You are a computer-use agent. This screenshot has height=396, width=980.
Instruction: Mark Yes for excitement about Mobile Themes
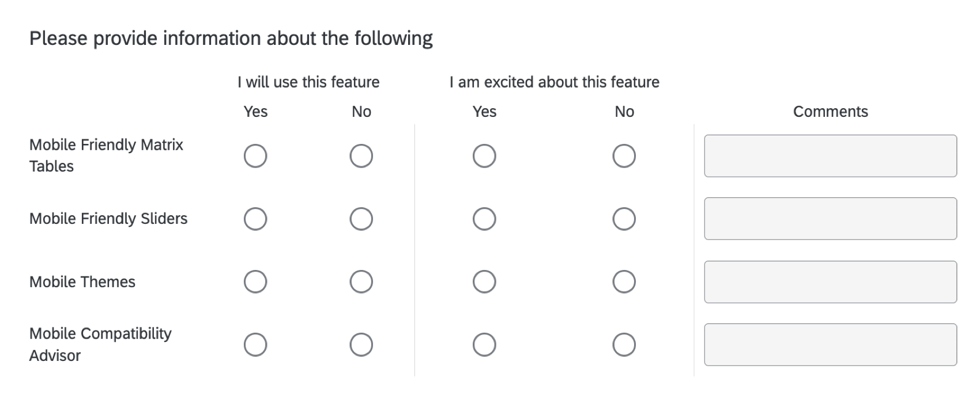click(484, 281)
